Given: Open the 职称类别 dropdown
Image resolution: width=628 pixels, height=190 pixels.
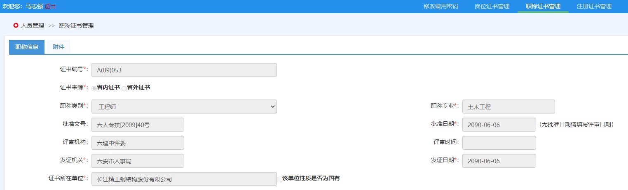Looking at the screenshot, I should click(184, 107).
